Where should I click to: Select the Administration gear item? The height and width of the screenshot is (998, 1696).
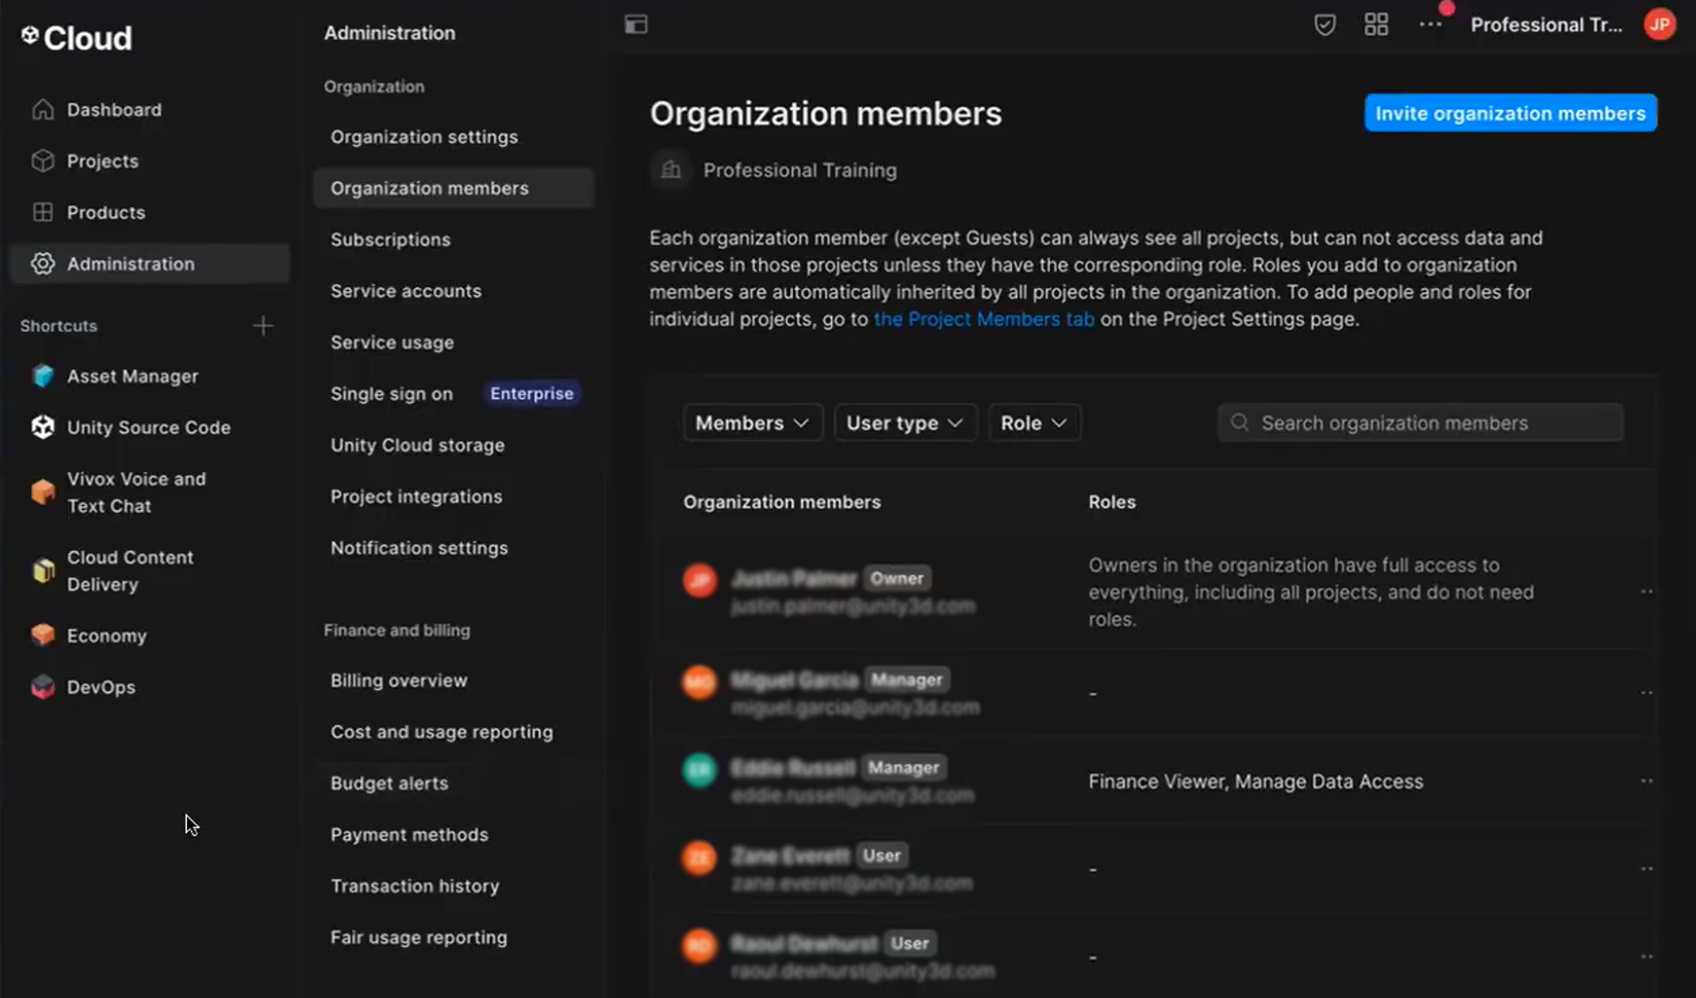pyautogui.click(x=150, y=264)
